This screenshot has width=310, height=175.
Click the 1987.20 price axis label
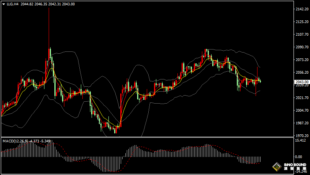coord(302,123)
